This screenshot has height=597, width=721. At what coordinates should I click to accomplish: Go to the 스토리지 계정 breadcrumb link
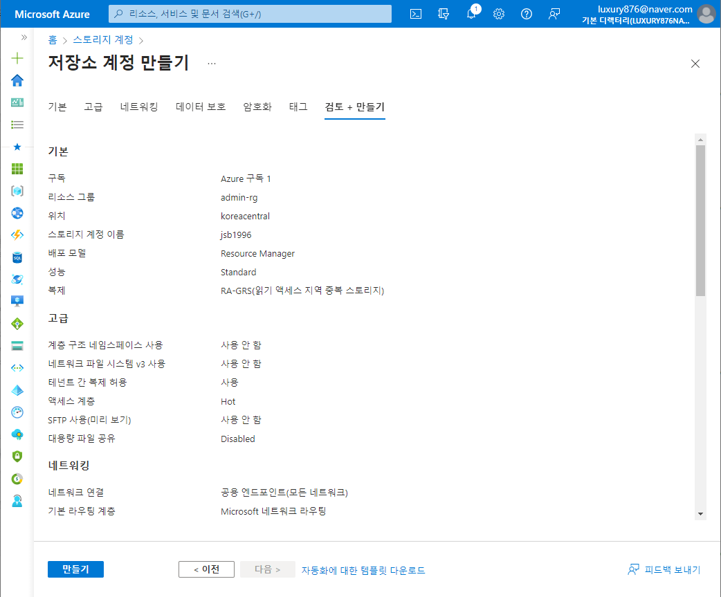[x=103, y=40]
